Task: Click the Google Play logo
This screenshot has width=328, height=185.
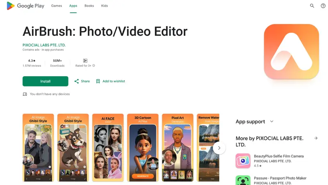Action: (x=25, y=6)
